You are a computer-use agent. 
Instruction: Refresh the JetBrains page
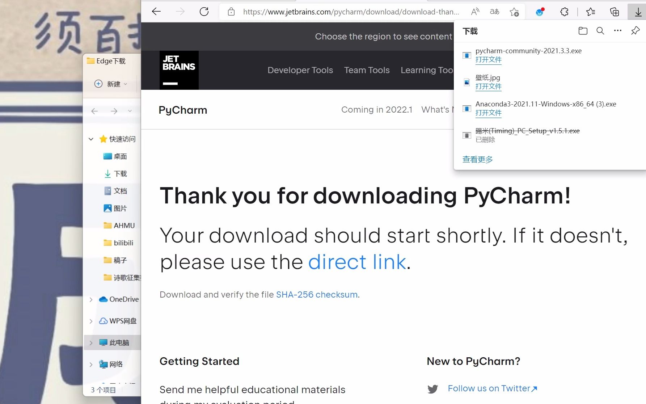pyautogui.click(x=204, y=12)
